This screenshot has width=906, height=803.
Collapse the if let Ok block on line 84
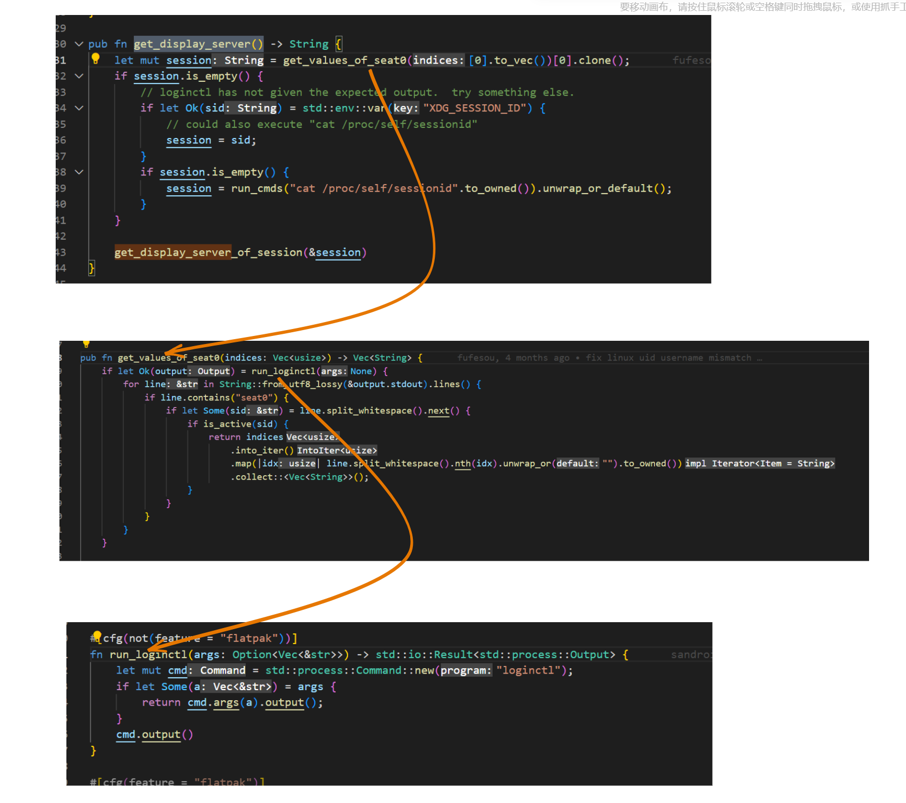[x=78, y=108]
